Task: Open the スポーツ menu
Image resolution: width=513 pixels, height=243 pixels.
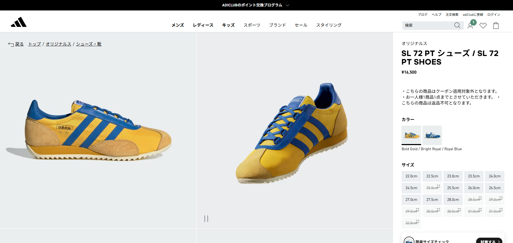Action: [252, 25]
